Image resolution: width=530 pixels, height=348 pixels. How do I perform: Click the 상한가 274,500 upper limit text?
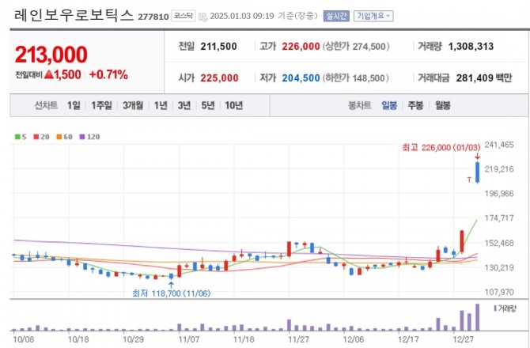[356, 47]
